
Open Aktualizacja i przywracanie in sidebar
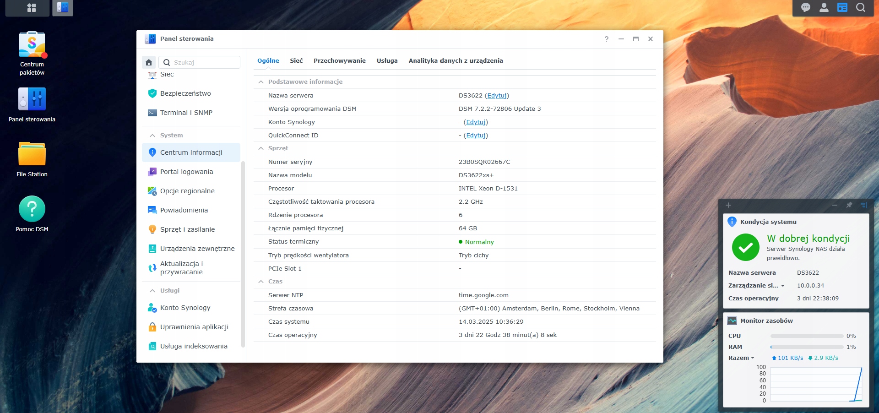[191, 268]
